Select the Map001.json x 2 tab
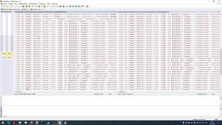This screenshot has width=222, height=125. (36, 9)
